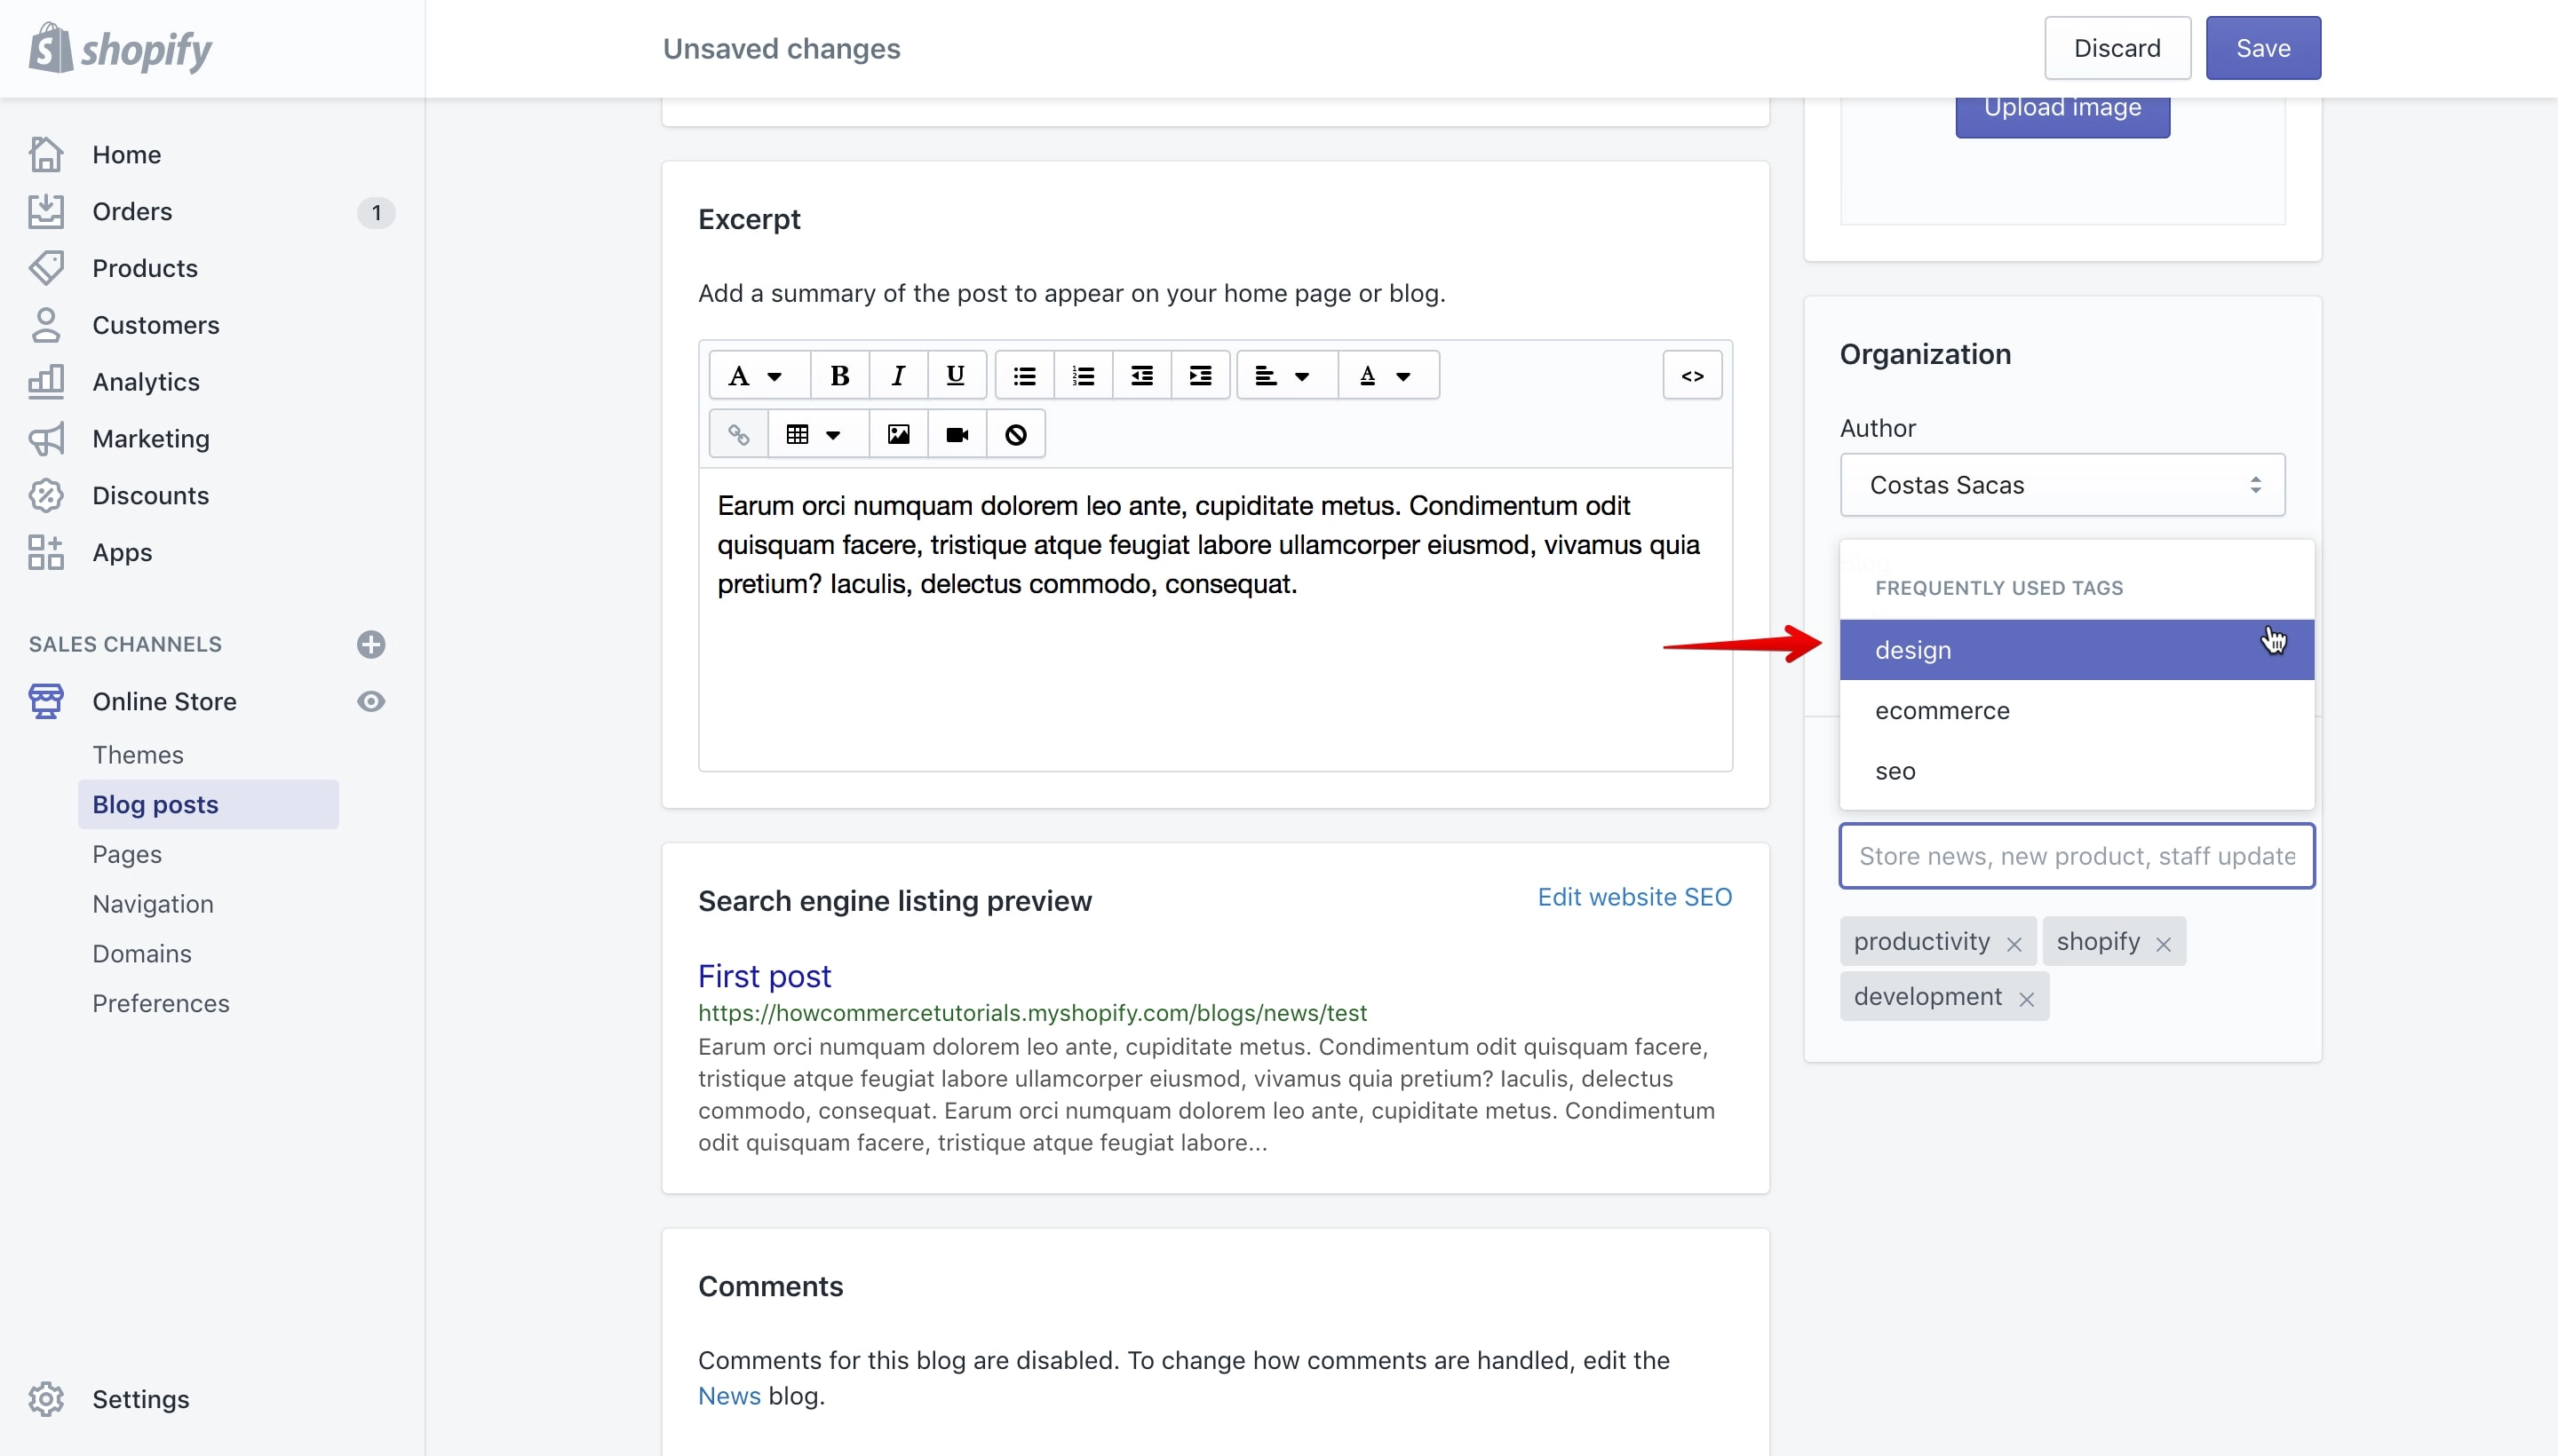The width and height of the screenshot is (2558, 1456).
Task: Toggle bold formatting in excerpt editor
Action: pos(839,376)
